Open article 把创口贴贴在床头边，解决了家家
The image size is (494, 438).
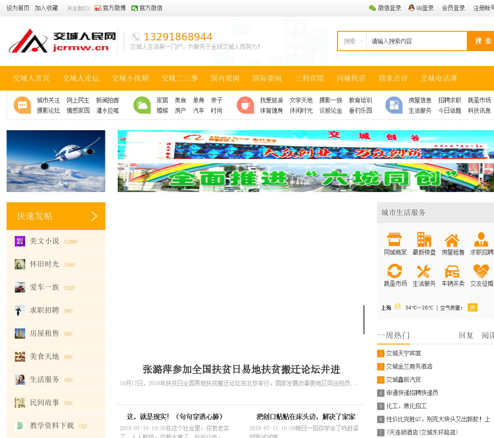(306, 417)
